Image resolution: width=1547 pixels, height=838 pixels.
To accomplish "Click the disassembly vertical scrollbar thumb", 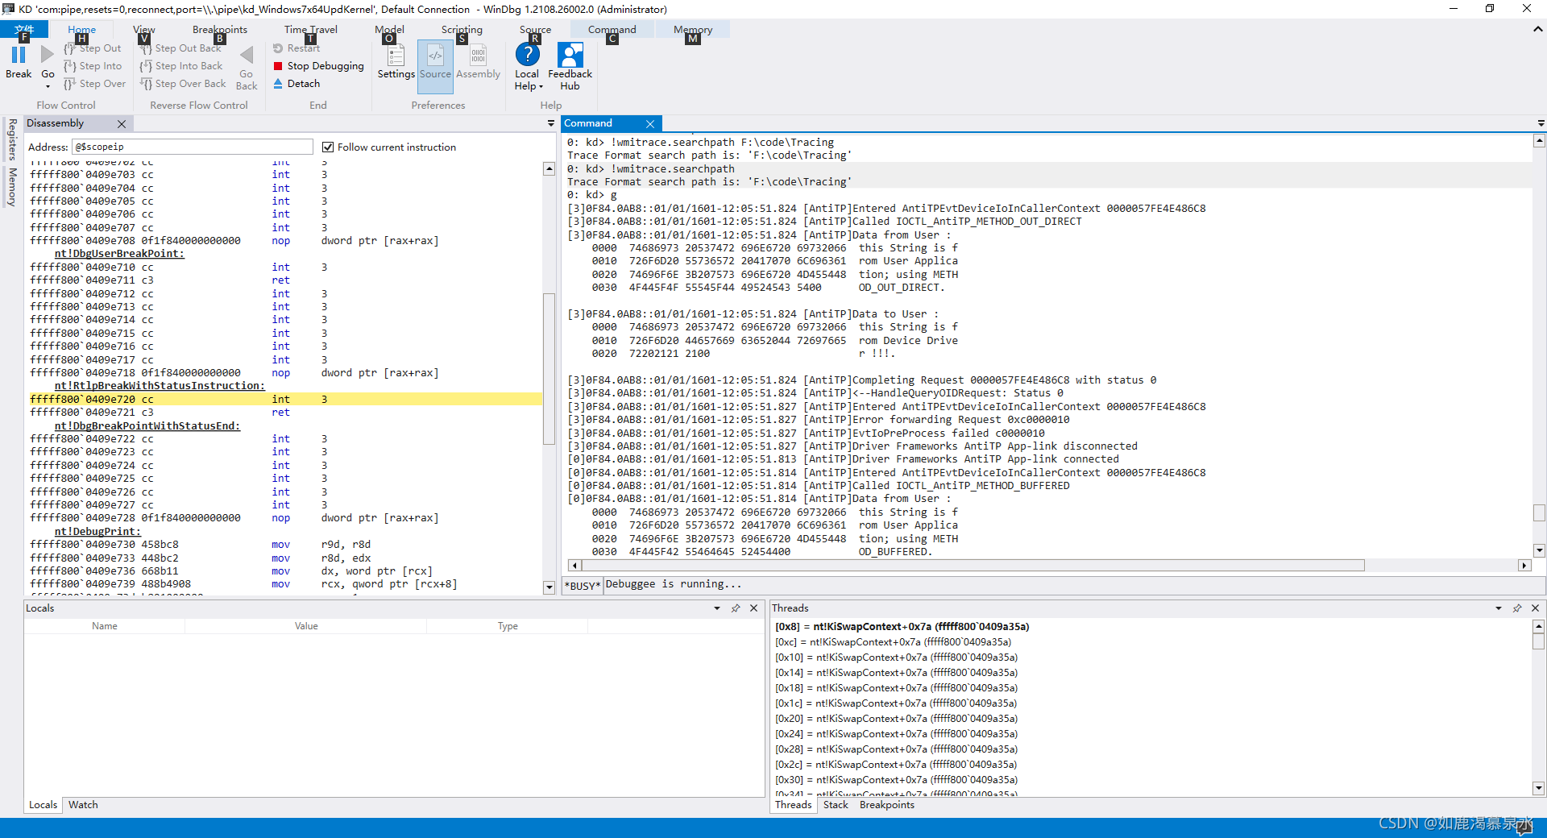I will pos(549,367).
